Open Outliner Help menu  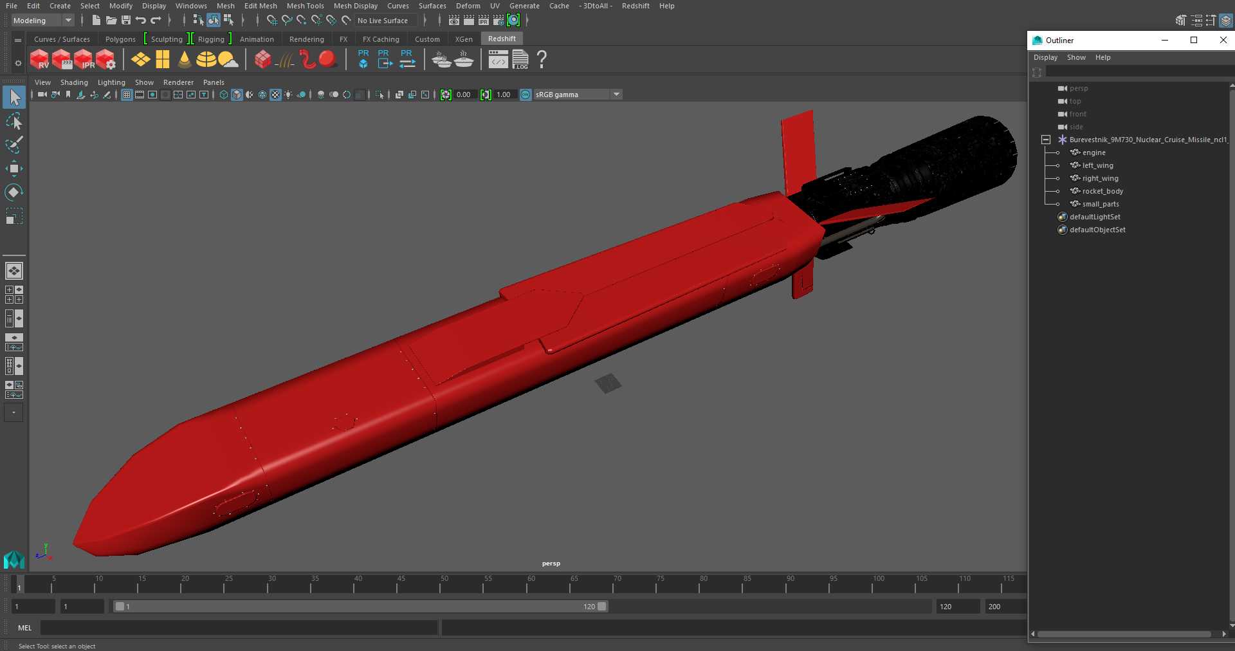tap(1102, 57)
